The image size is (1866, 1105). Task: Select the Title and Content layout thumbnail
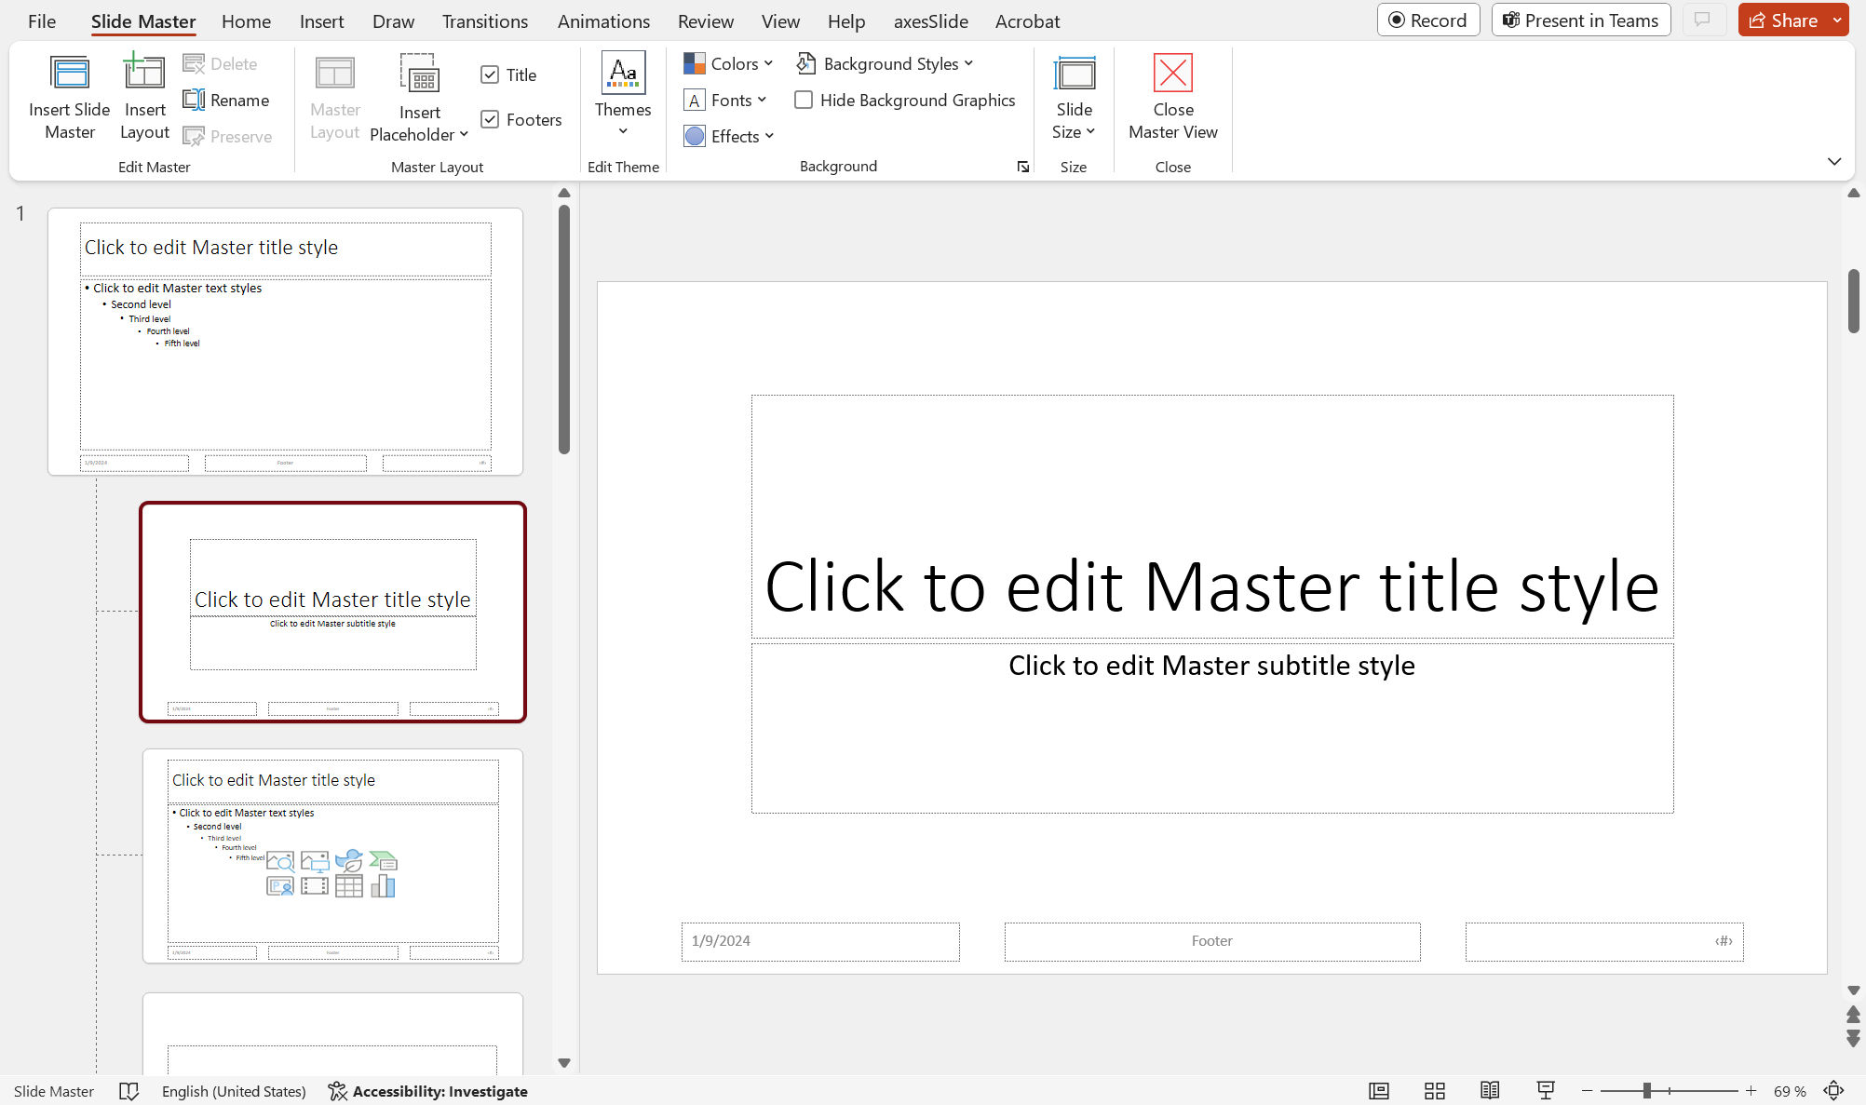point(332,855)
